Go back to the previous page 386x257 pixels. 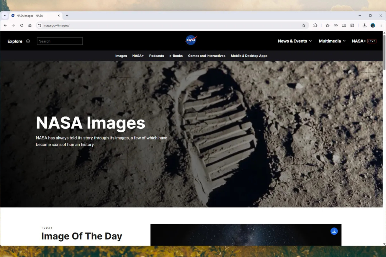click(x=5, y=25)
